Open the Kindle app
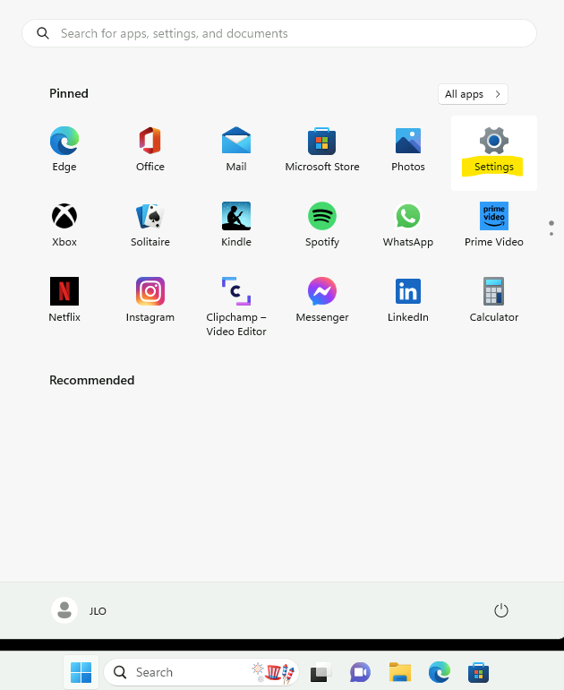 [x=236, y=226]
